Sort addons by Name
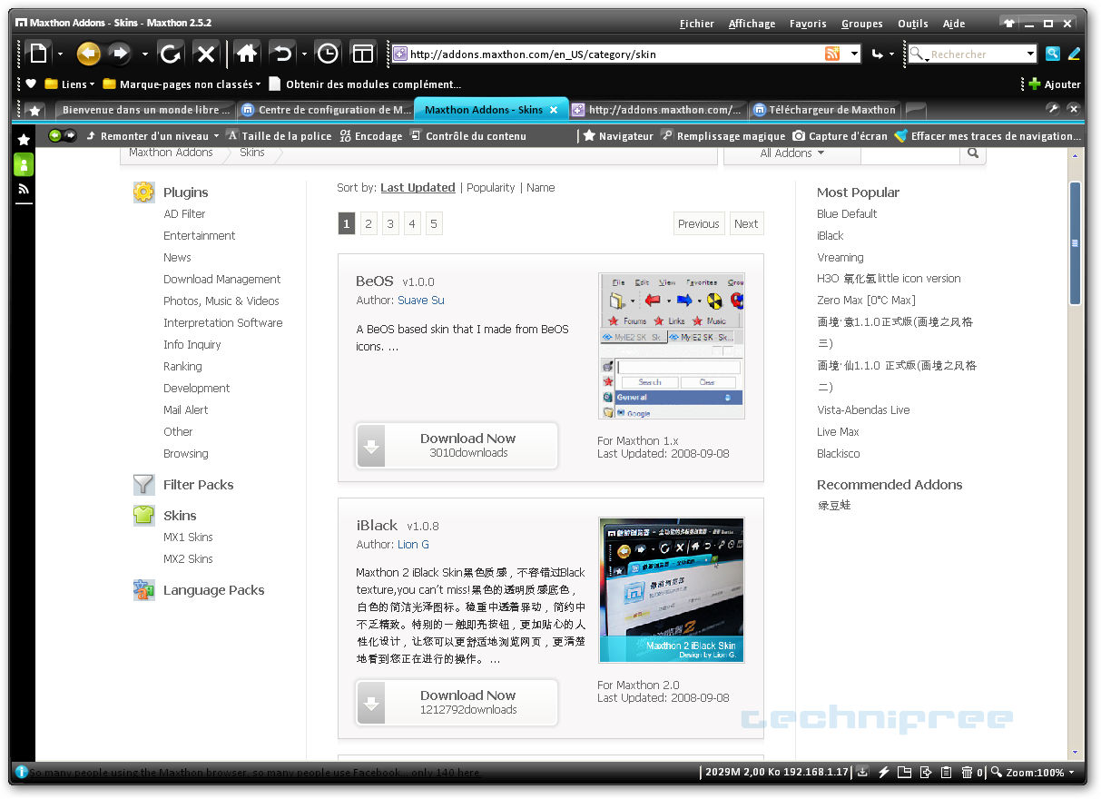 [541, 188]
